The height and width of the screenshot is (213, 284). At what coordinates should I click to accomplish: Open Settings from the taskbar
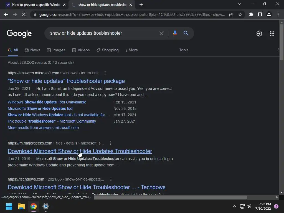pyautogui.click(x=46, y=206)
